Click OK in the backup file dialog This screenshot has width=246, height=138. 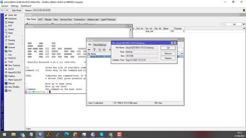coord(168,48)
